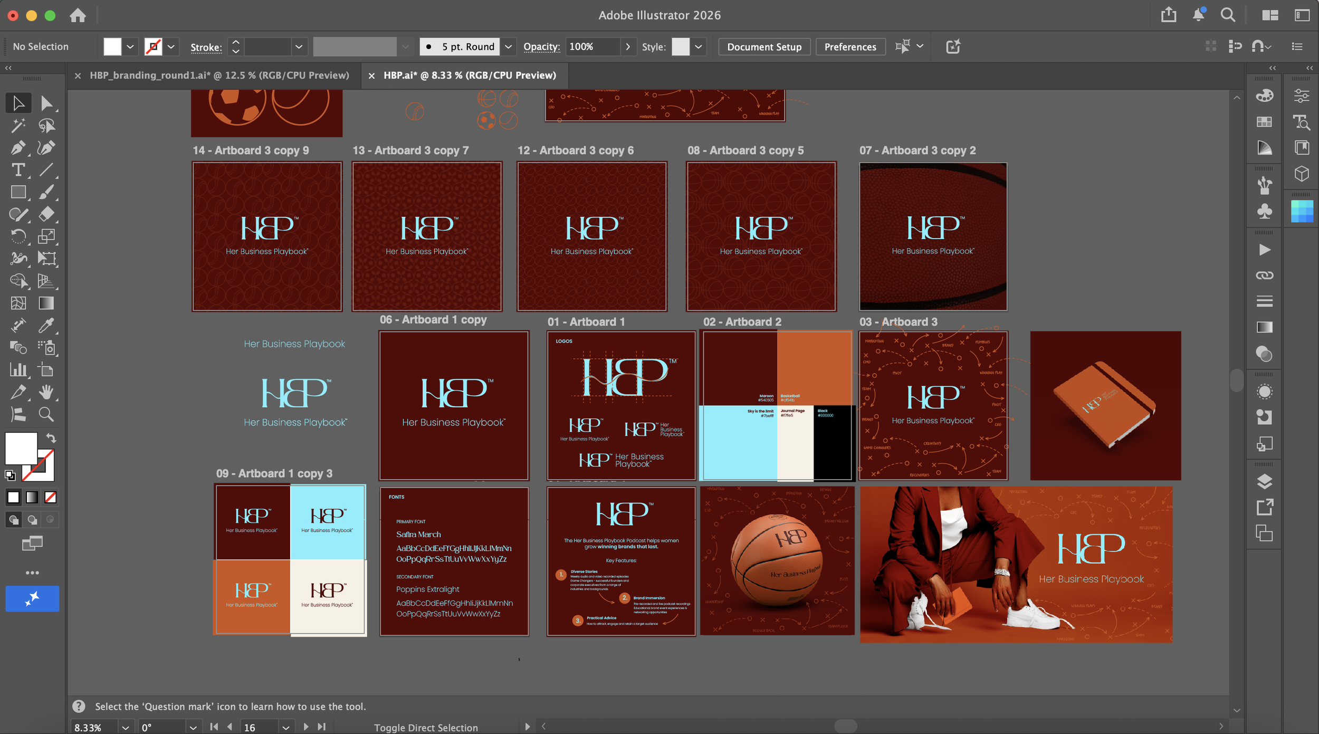Swap fill and stroke colors
Screen dimensions: 1319x734
pyautogui.click(x=51, y=437)
